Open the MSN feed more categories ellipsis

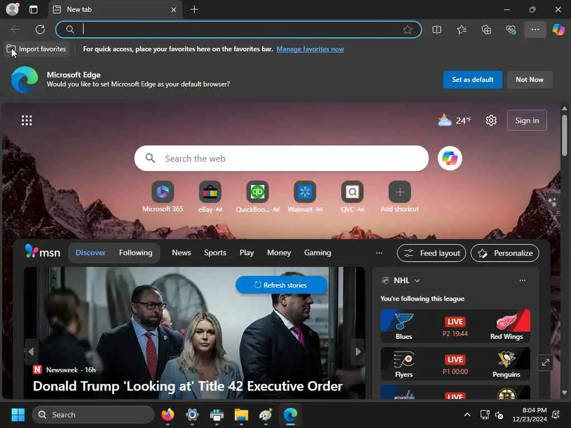[379, 253]
